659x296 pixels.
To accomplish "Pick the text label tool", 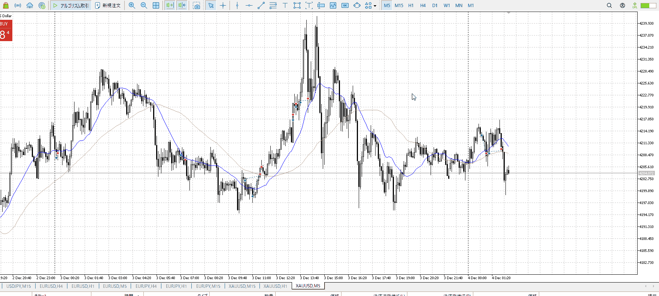I will [x=285, y=5].
